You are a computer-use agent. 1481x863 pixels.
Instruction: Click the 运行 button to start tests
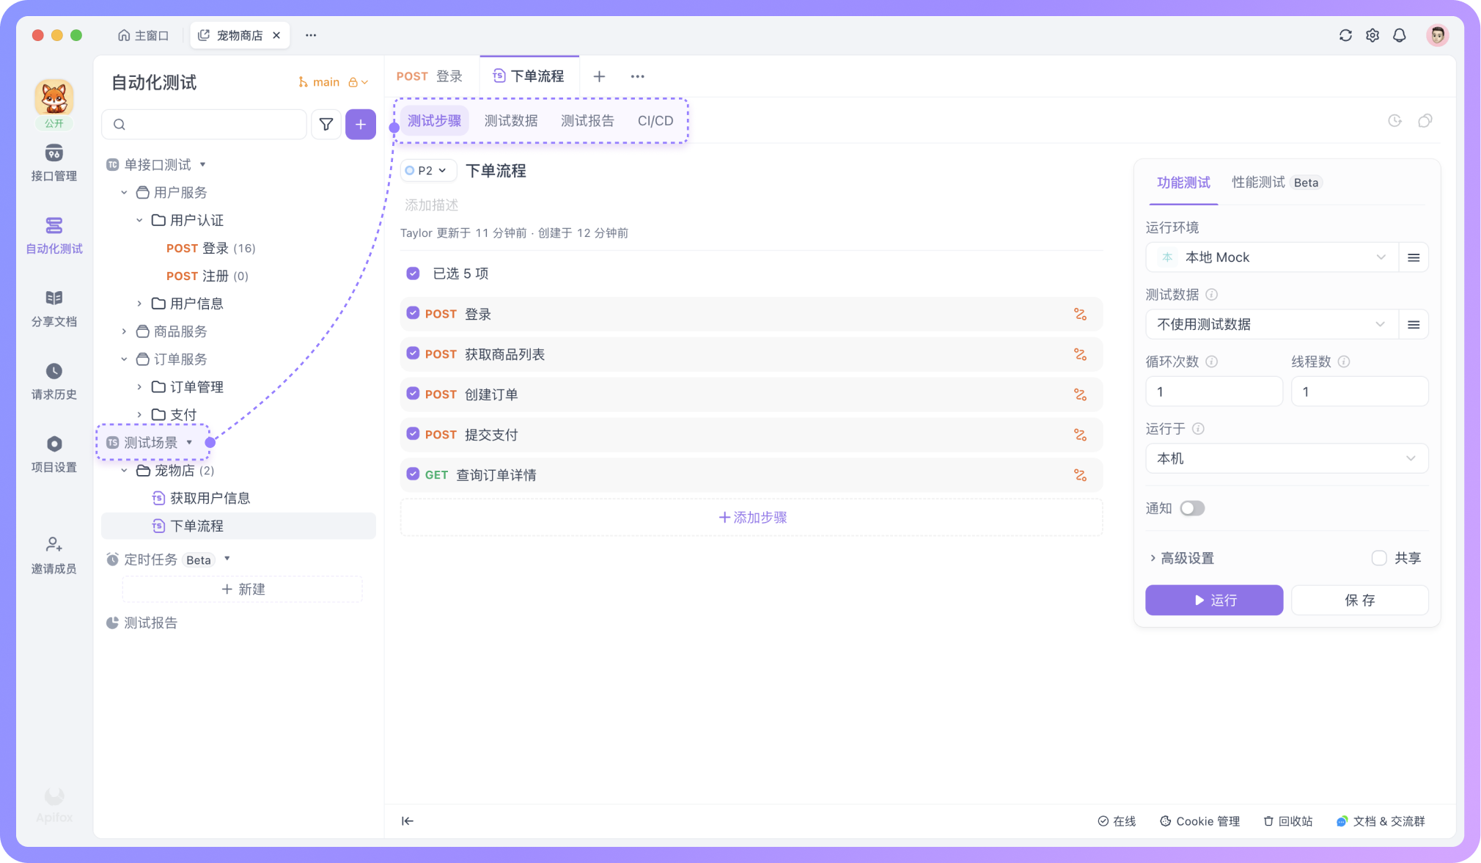pos(1213,600)
